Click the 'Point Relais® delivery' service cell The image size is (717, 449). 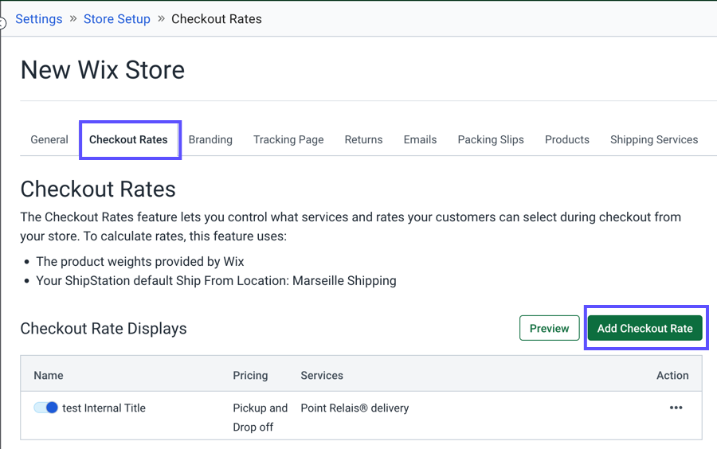point(355,408)
